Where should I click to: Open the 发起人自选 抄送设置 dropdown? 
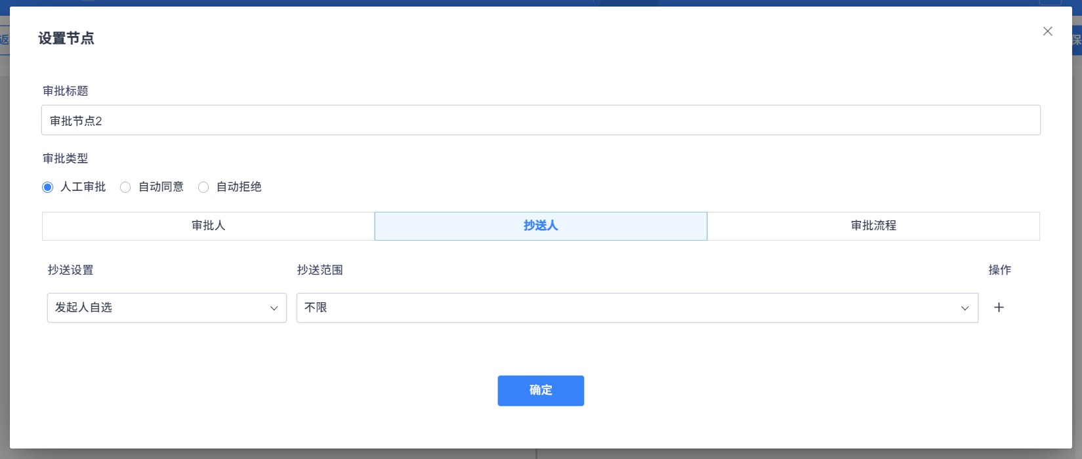[x=167, y=308]
